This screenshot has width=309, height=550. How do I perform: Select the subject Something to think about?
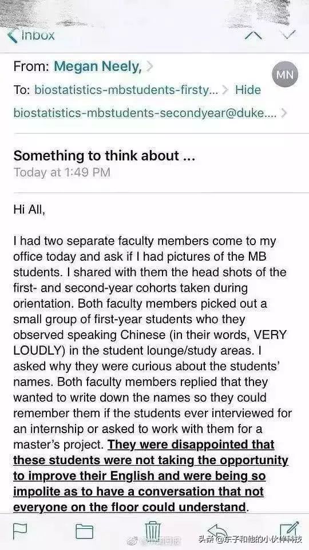(x=104, y=156)
